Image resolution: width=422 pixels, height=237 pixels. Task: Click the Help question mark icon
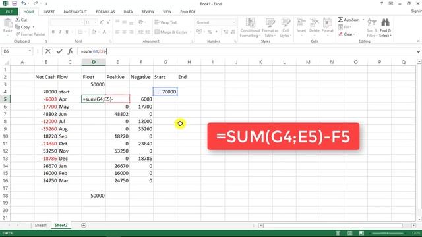coord(382,3)
